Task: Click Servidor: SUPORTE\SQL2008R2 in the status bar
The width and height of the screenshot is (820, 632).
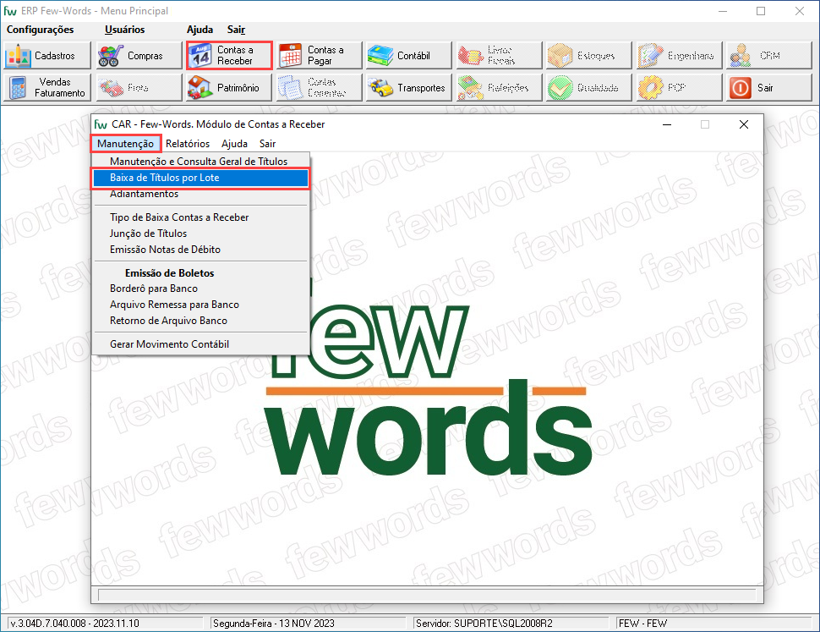Action: click(484, 623)
